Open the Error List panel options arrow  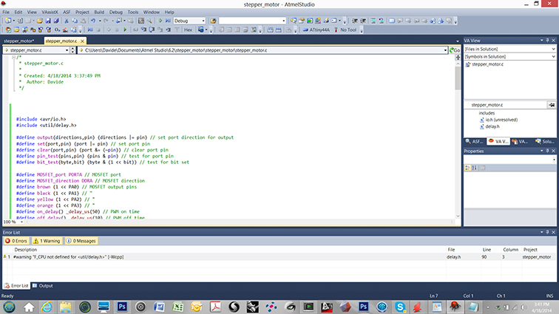(541, 232)
